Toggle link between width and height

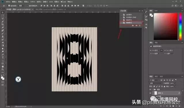pos(162,50)
